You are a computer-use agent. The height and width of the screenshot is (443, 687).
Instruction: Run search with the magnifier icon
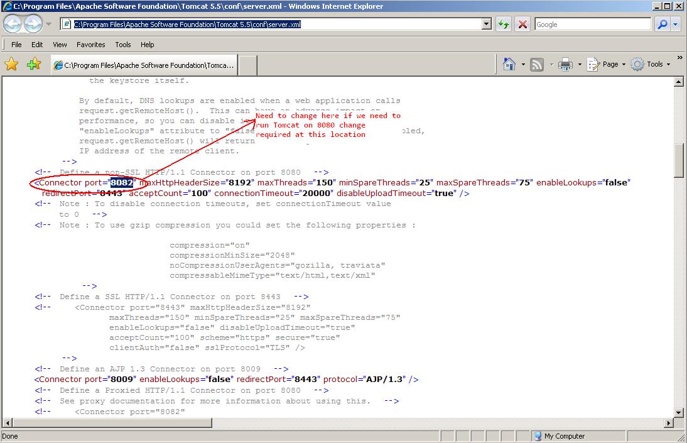662,24
